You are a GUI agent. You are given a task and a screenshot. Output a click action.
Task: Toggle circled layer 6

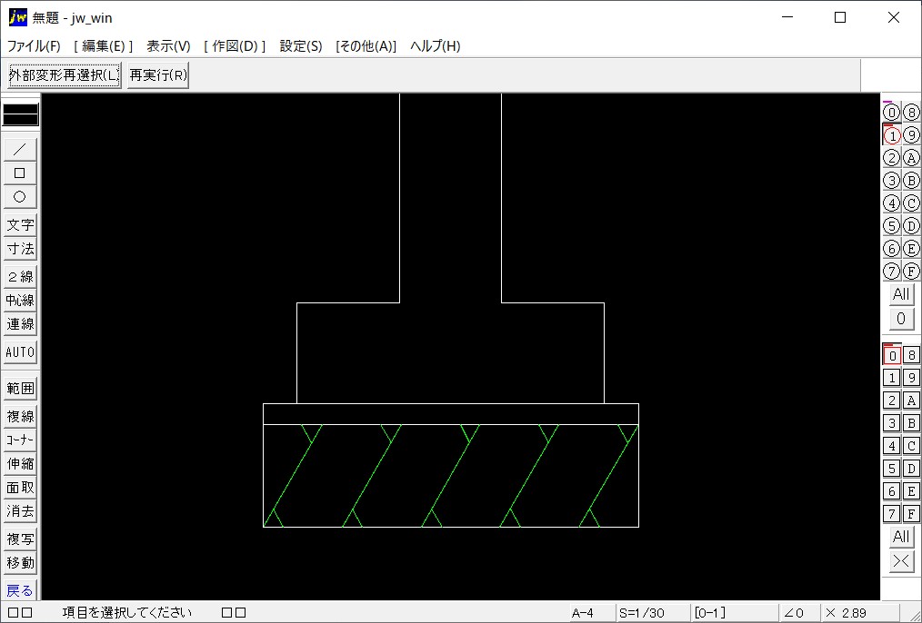pyautogui.click(x=892, y=248)
